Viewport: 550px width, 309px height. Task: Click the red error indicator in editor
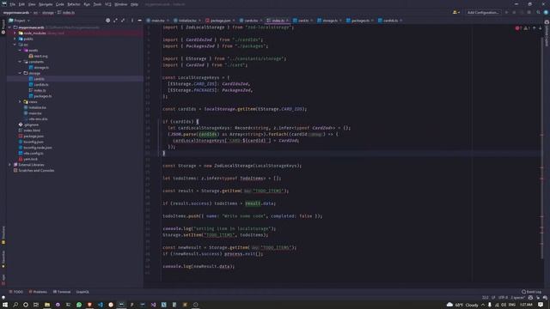click(518, 28)
